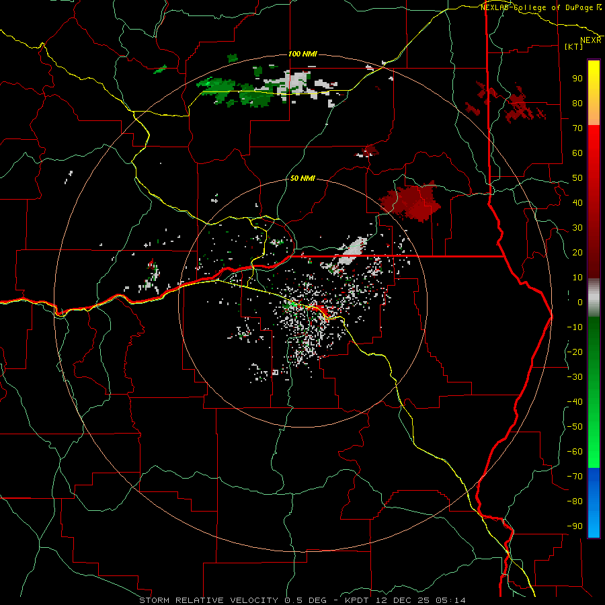Image resolution: width=605 pixels, height=605 pixels.
Task: Click the bright red echo at the radar center
Action: click(x=320, y=309)
